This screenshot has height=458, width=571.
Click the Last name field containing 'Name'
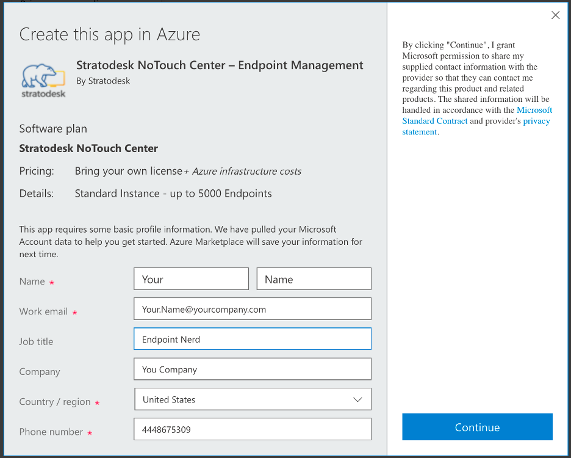click(x=314, y=279)
